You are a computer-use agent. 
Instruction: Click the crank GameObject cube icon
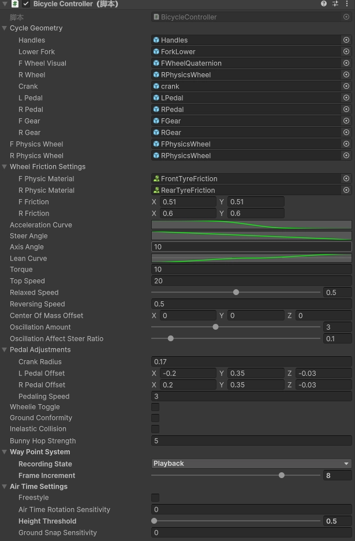click(156, 86)
